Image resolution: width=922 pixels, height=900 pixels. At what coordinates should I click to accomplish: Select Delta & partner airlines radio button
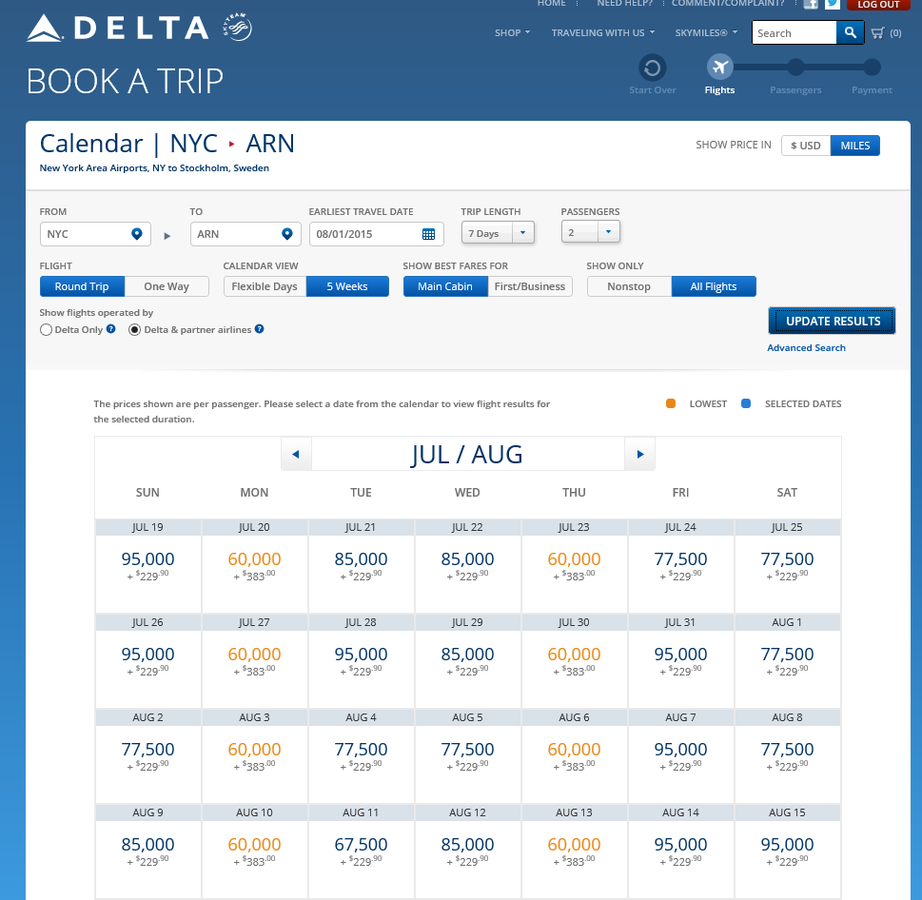coord(134,330)
